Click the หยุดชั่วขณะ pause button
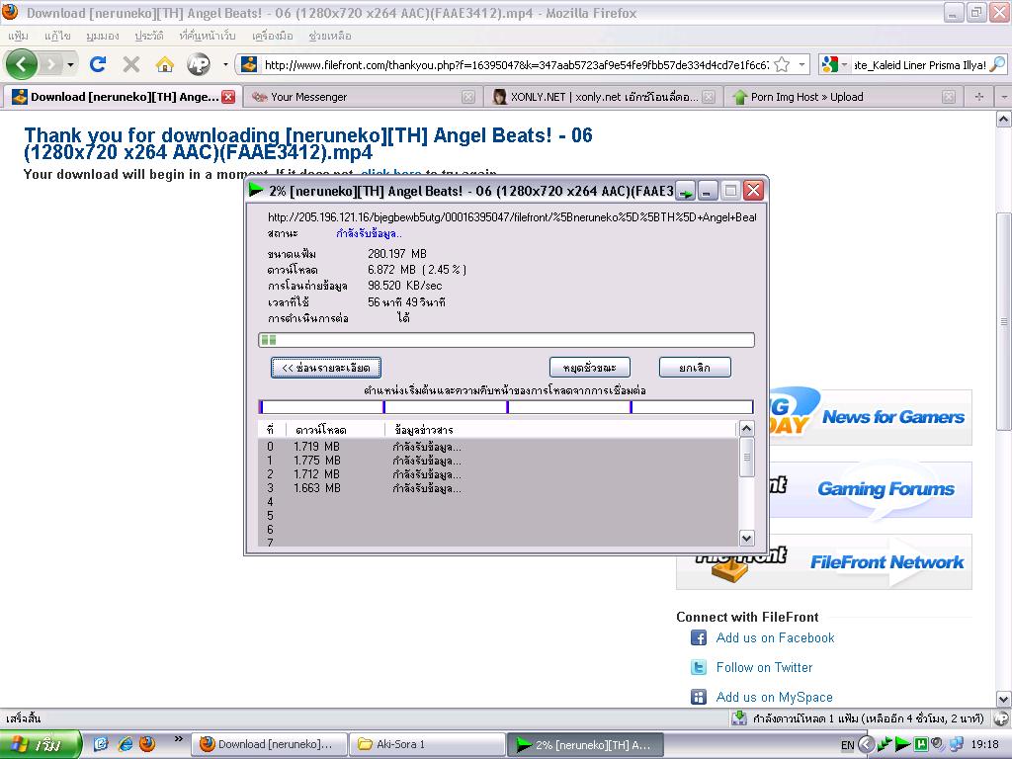Image resolution: width=1012 pixels, height=759 pixels. pyautogui.click(x=589, y=368)
